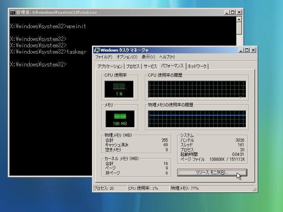Open the ヘルプ(H) menu
The image size is (283, 212).
click(x=167, y=57)
